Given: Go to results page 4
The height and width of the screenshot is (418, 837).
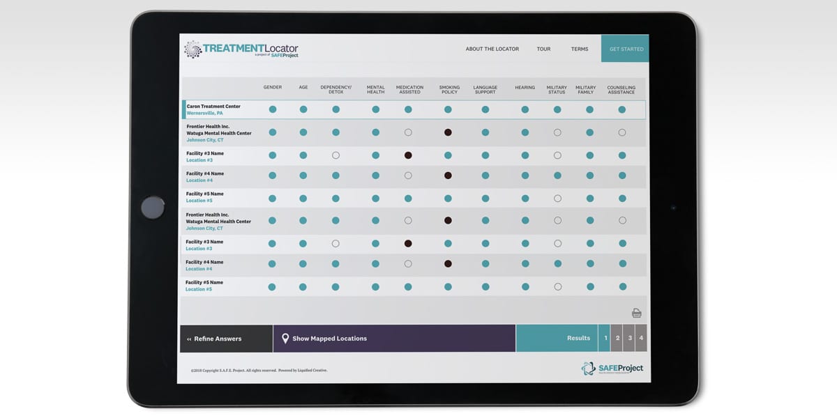Looking at the screenshot, I should coord(641,338).
